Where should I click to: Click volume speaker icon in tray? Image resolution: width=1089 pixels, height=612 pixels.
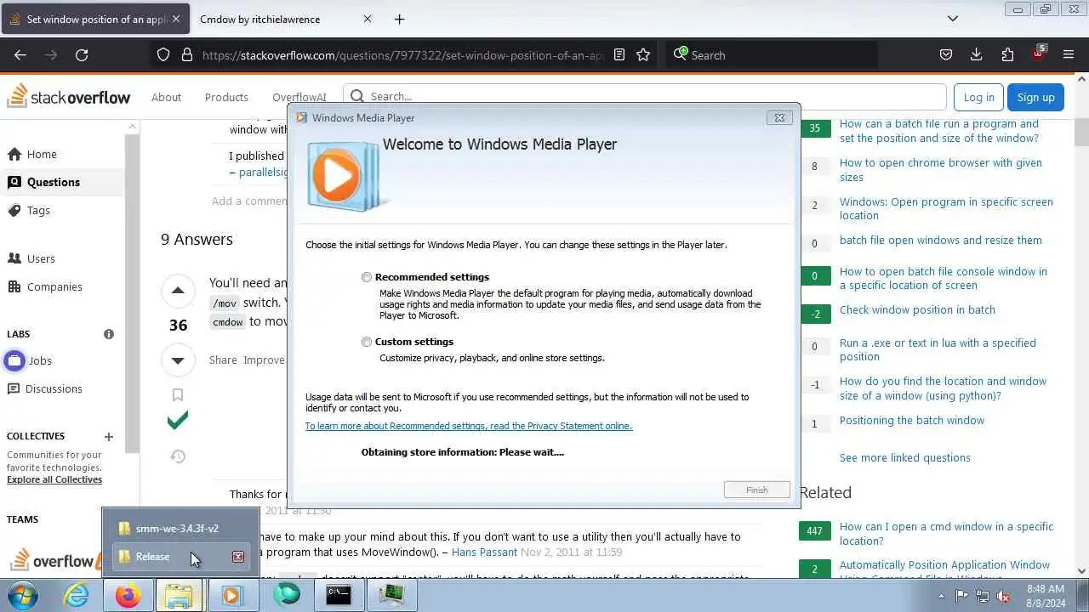pyautogui.click(x=1004, y=596)
